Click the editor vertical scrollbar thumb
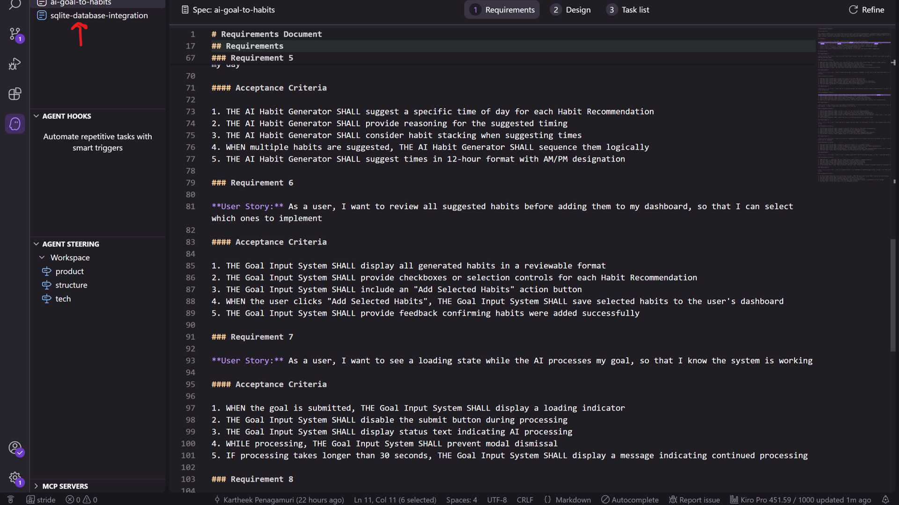 [x=892, y=295]
